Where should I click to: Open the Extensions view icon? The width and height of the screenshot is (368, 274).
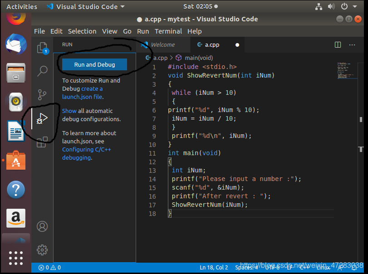click(x=42, y=142)
